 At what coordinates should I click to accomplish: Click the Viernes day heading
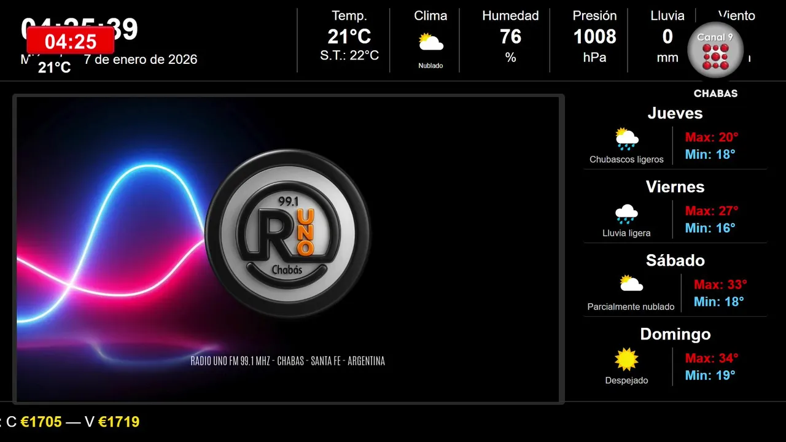pos(675,187)
